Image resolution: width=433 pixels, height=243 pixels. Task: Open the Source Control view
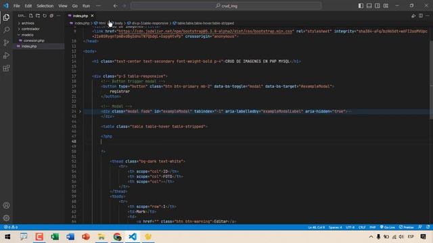coord(6,43)
